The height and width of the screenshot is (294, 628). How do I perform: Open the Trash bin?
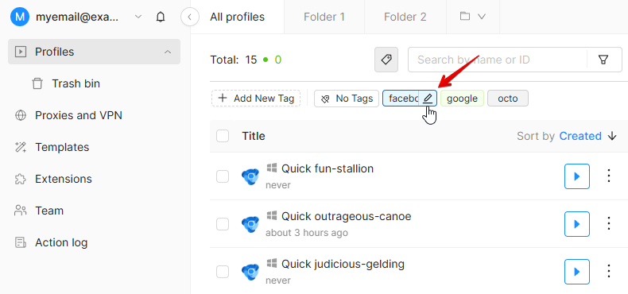(x=76, y=83)
